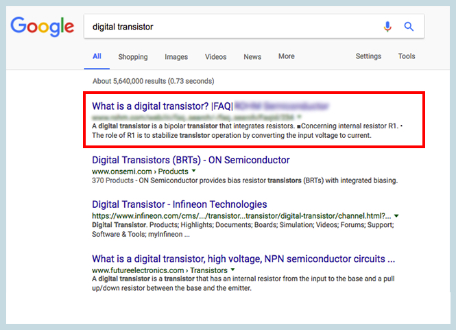Expand dropdown arrow next to onsemi.com URL

pyautogui.click(x=193, y=171)
